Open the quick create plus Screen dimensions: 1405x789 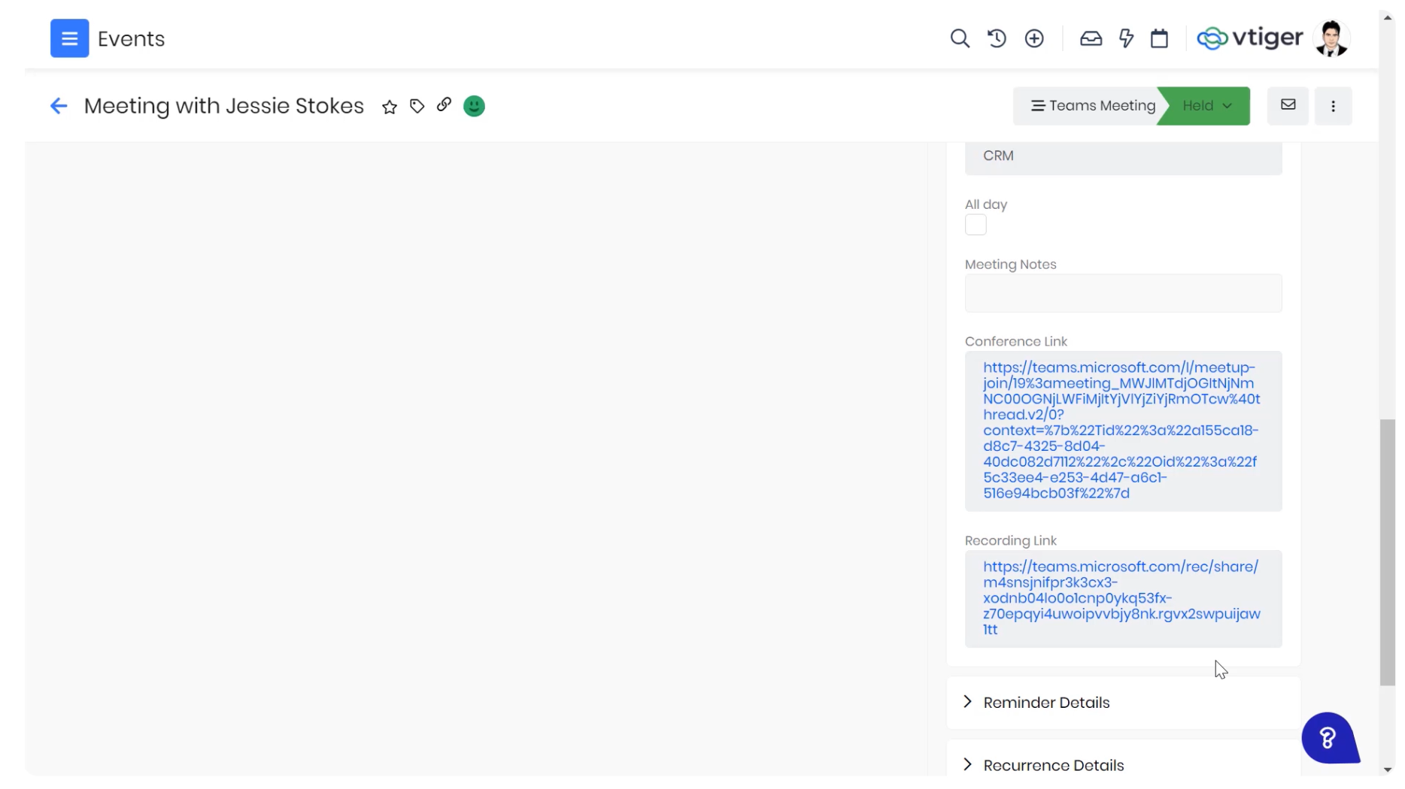1034,38
